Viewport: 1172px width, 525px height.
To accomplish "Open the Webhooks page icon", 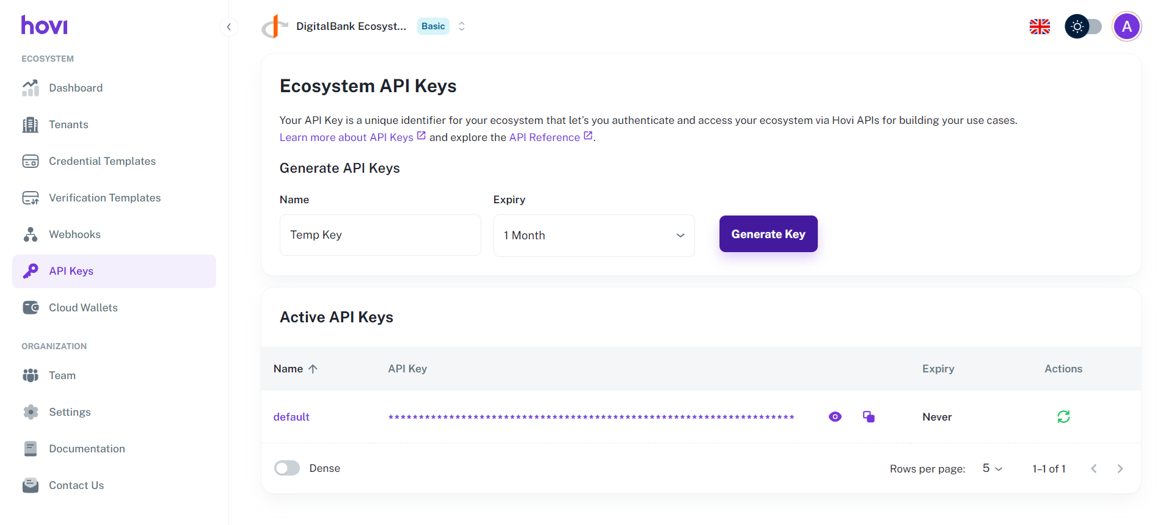I will point(31,234).
